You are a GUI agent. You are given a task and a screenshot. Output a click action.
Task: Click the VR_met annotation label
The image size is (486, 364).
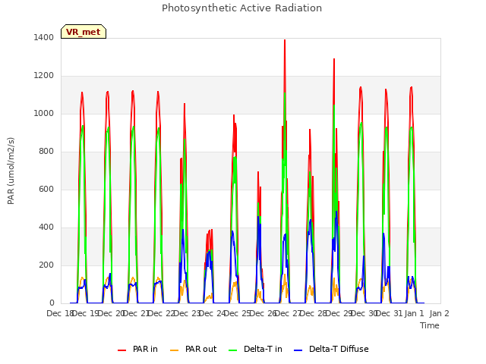[x=84, y=32]
